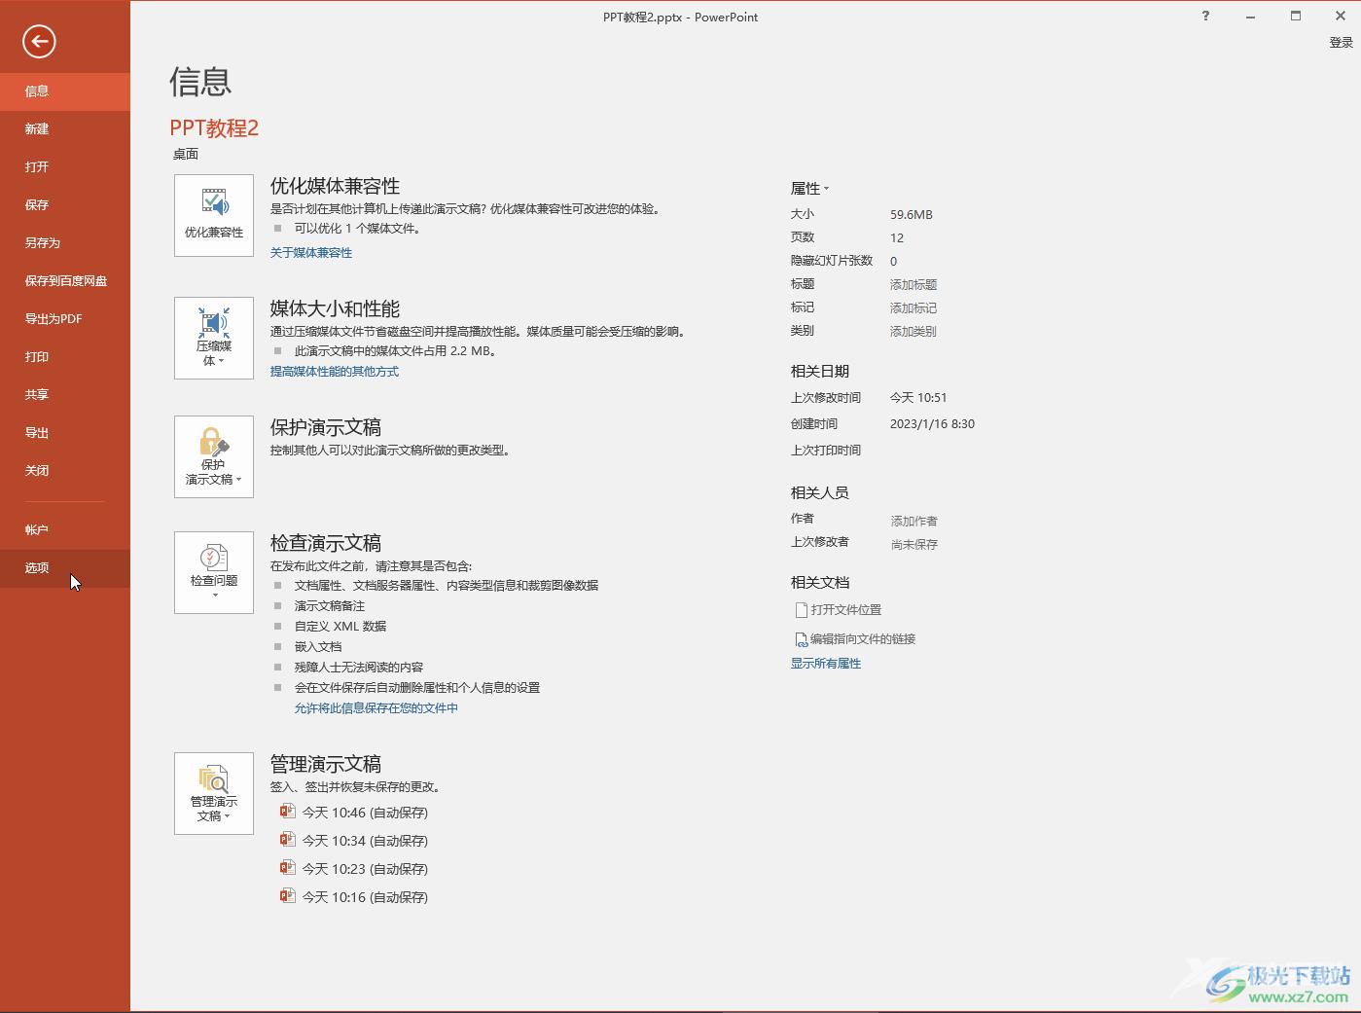
Task: Open the help question mark icon
Action: [x=1205, y=16]
